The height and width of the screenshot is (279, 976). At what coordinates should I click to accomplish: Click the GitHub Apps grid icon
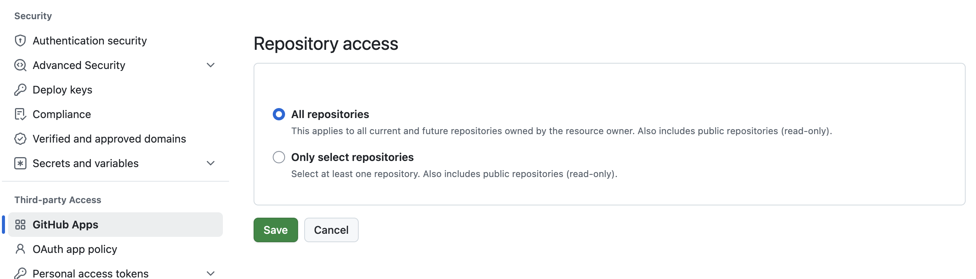click(20, 225)
